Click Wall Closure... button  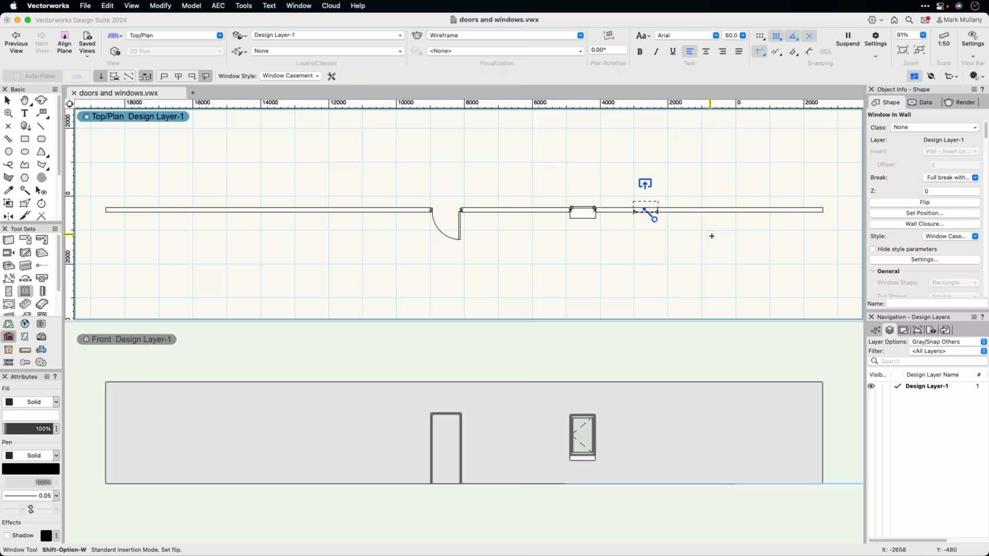(924, 224)
